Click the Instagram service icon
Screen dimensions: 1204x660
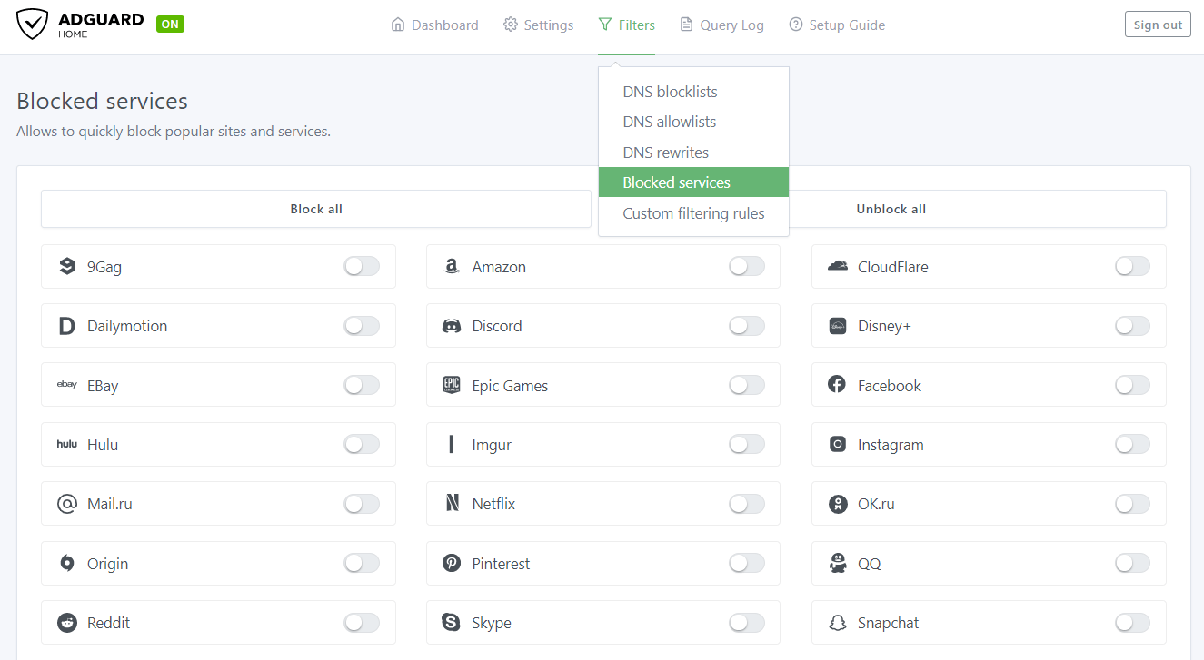point(838,444)
